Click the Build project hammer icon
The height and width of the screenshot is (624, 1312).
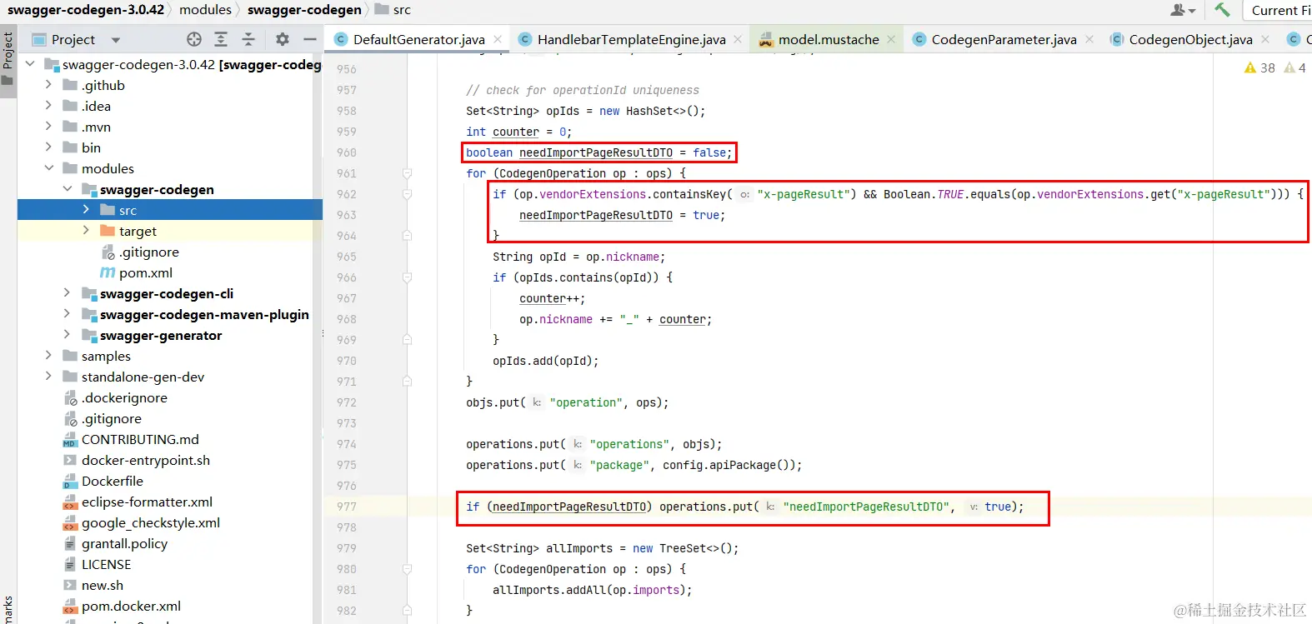click(x=1222, y=10)
